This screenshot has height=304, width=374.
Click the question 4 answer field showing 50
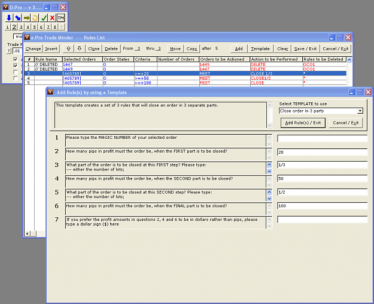[323, 178]
